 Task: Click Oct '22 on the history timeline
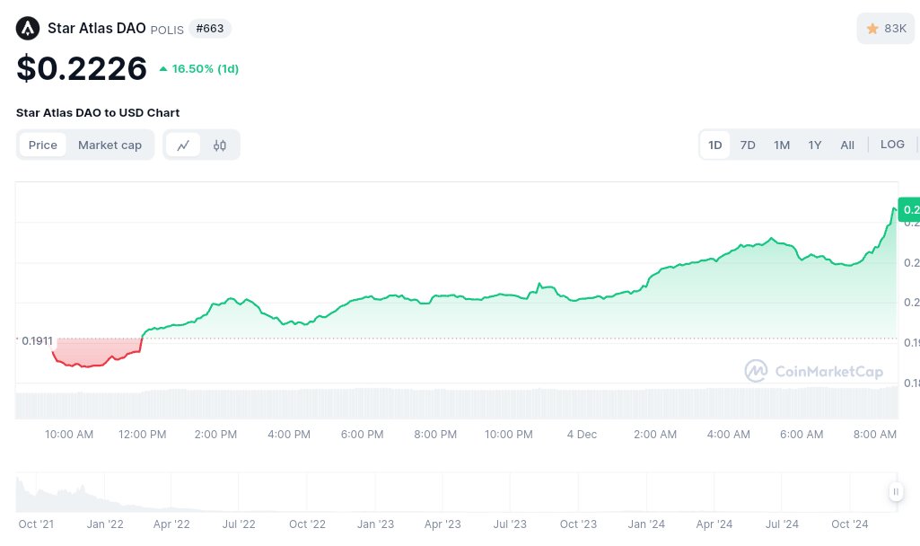308,524
